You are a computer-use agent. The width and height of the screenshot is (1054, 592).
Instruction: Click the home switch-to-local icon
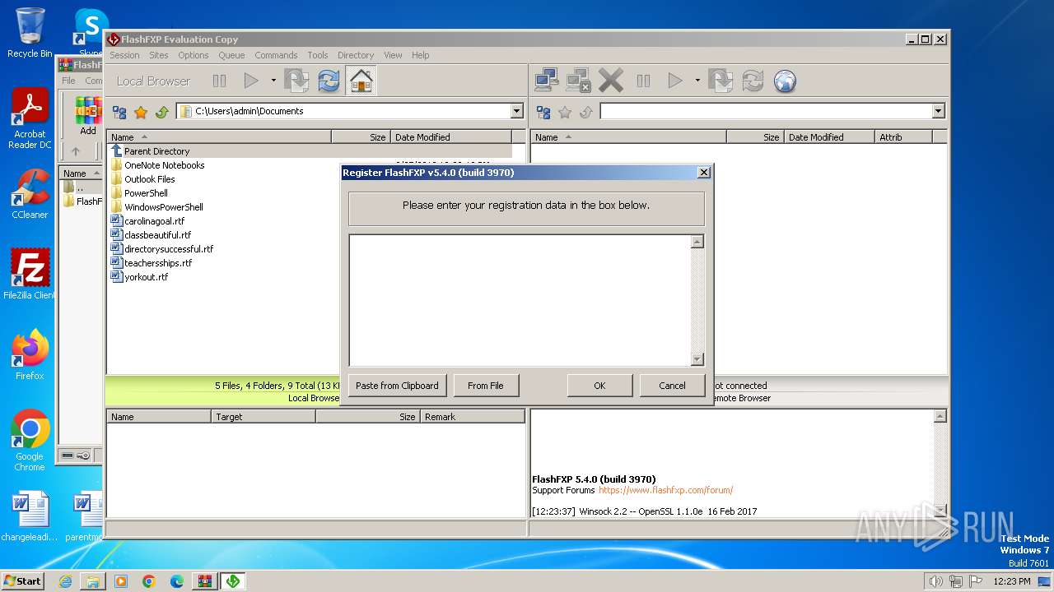(361, 81)
